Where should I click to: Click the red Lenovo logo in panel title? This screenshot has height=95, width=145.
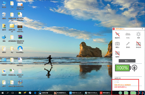[114, 29]
